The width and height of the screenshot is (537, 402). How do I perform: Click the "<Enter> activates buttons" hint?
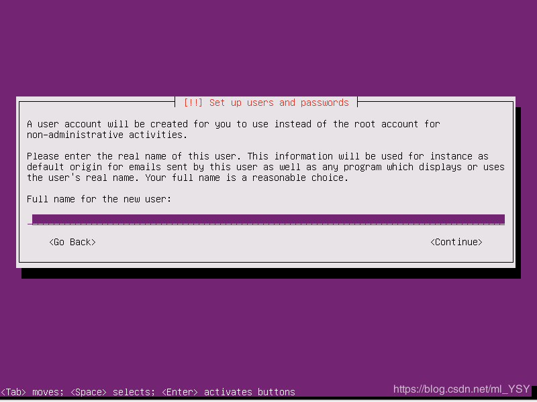(x=228, y=392)
